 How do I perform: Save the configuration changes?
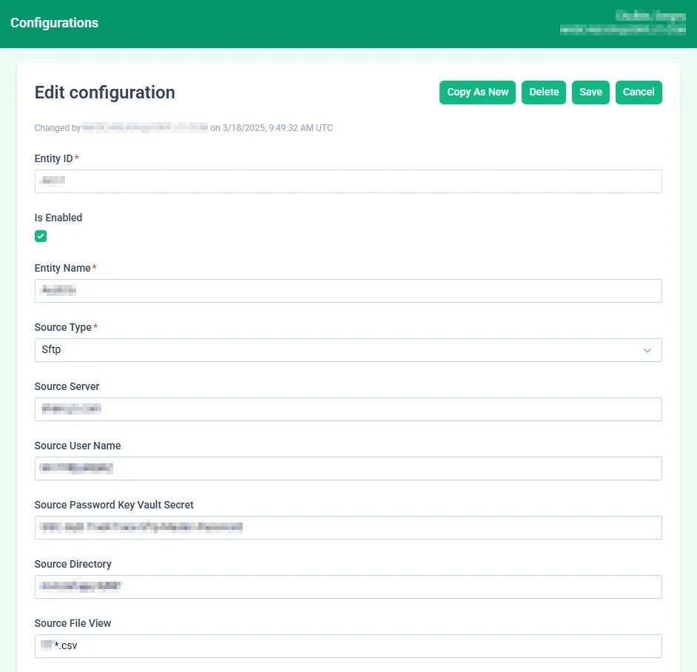(x=590, y=93)
